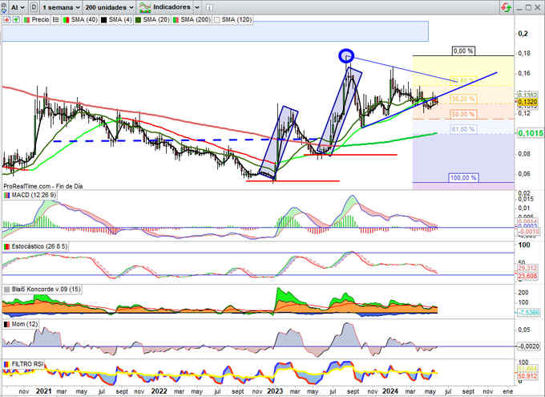Image resolution: width=545 pixels, height=397 pixels.
Task: Click the MACD (12 26 9) panel label
Action: (34, 195)
